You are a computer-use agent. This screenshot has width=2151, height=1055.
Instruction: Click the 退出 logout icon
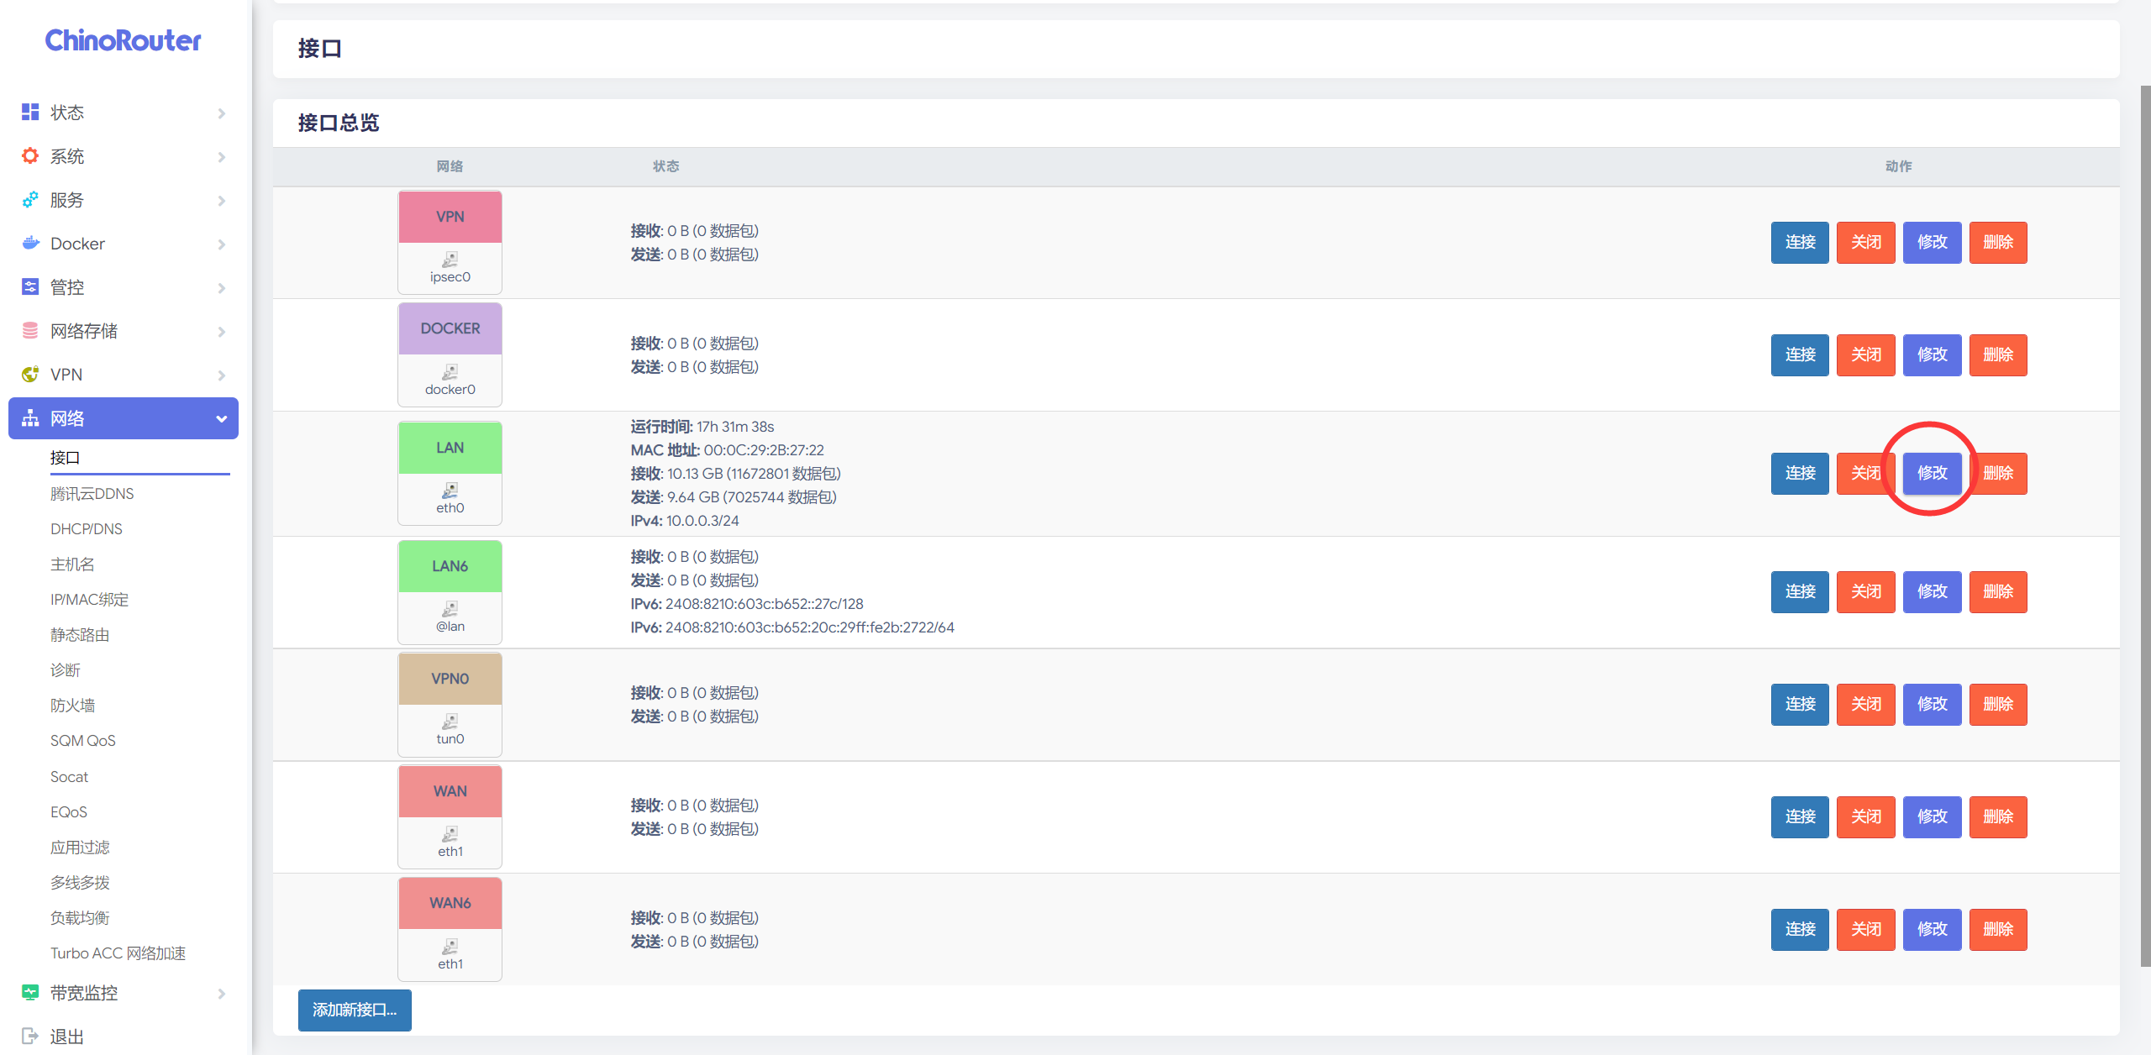click(x=30, y=1036)
